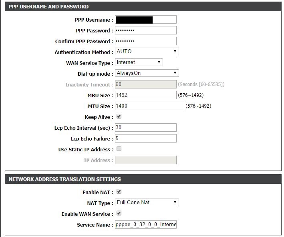This screenshot has height=237, width=284.
Task: Click the Inactivity Timeout field
Action: point(145,84)
